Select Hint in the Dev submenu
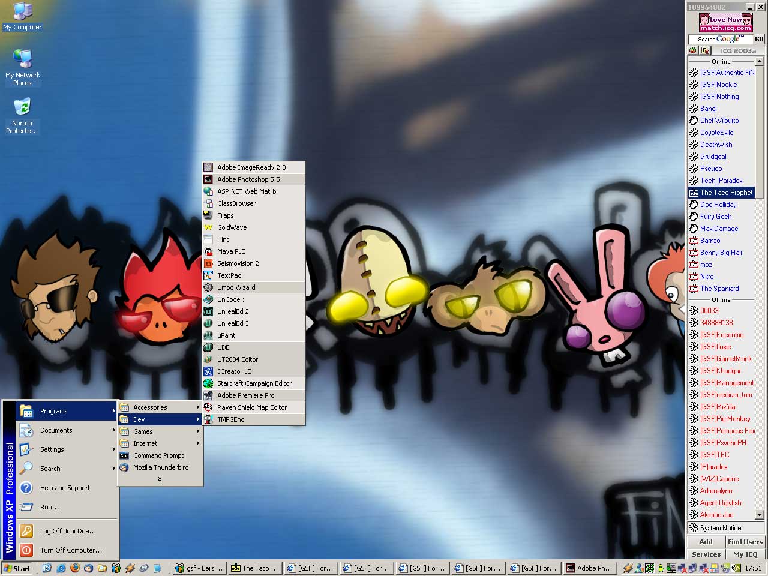768x576 pixels. pos(254,239)
